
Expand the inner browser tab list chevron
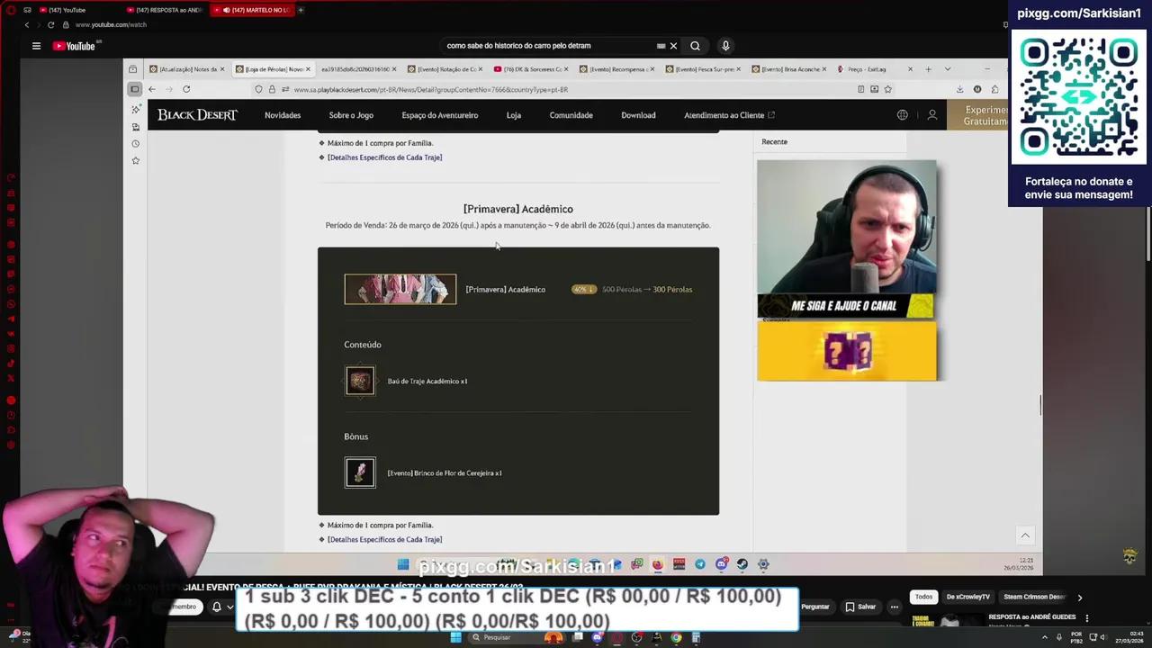click(947, 69)
